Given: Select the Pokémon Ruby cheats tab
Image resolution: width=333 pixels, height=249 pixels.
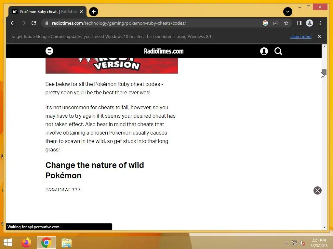Looking at the screenshot, I should pos(47,12).
